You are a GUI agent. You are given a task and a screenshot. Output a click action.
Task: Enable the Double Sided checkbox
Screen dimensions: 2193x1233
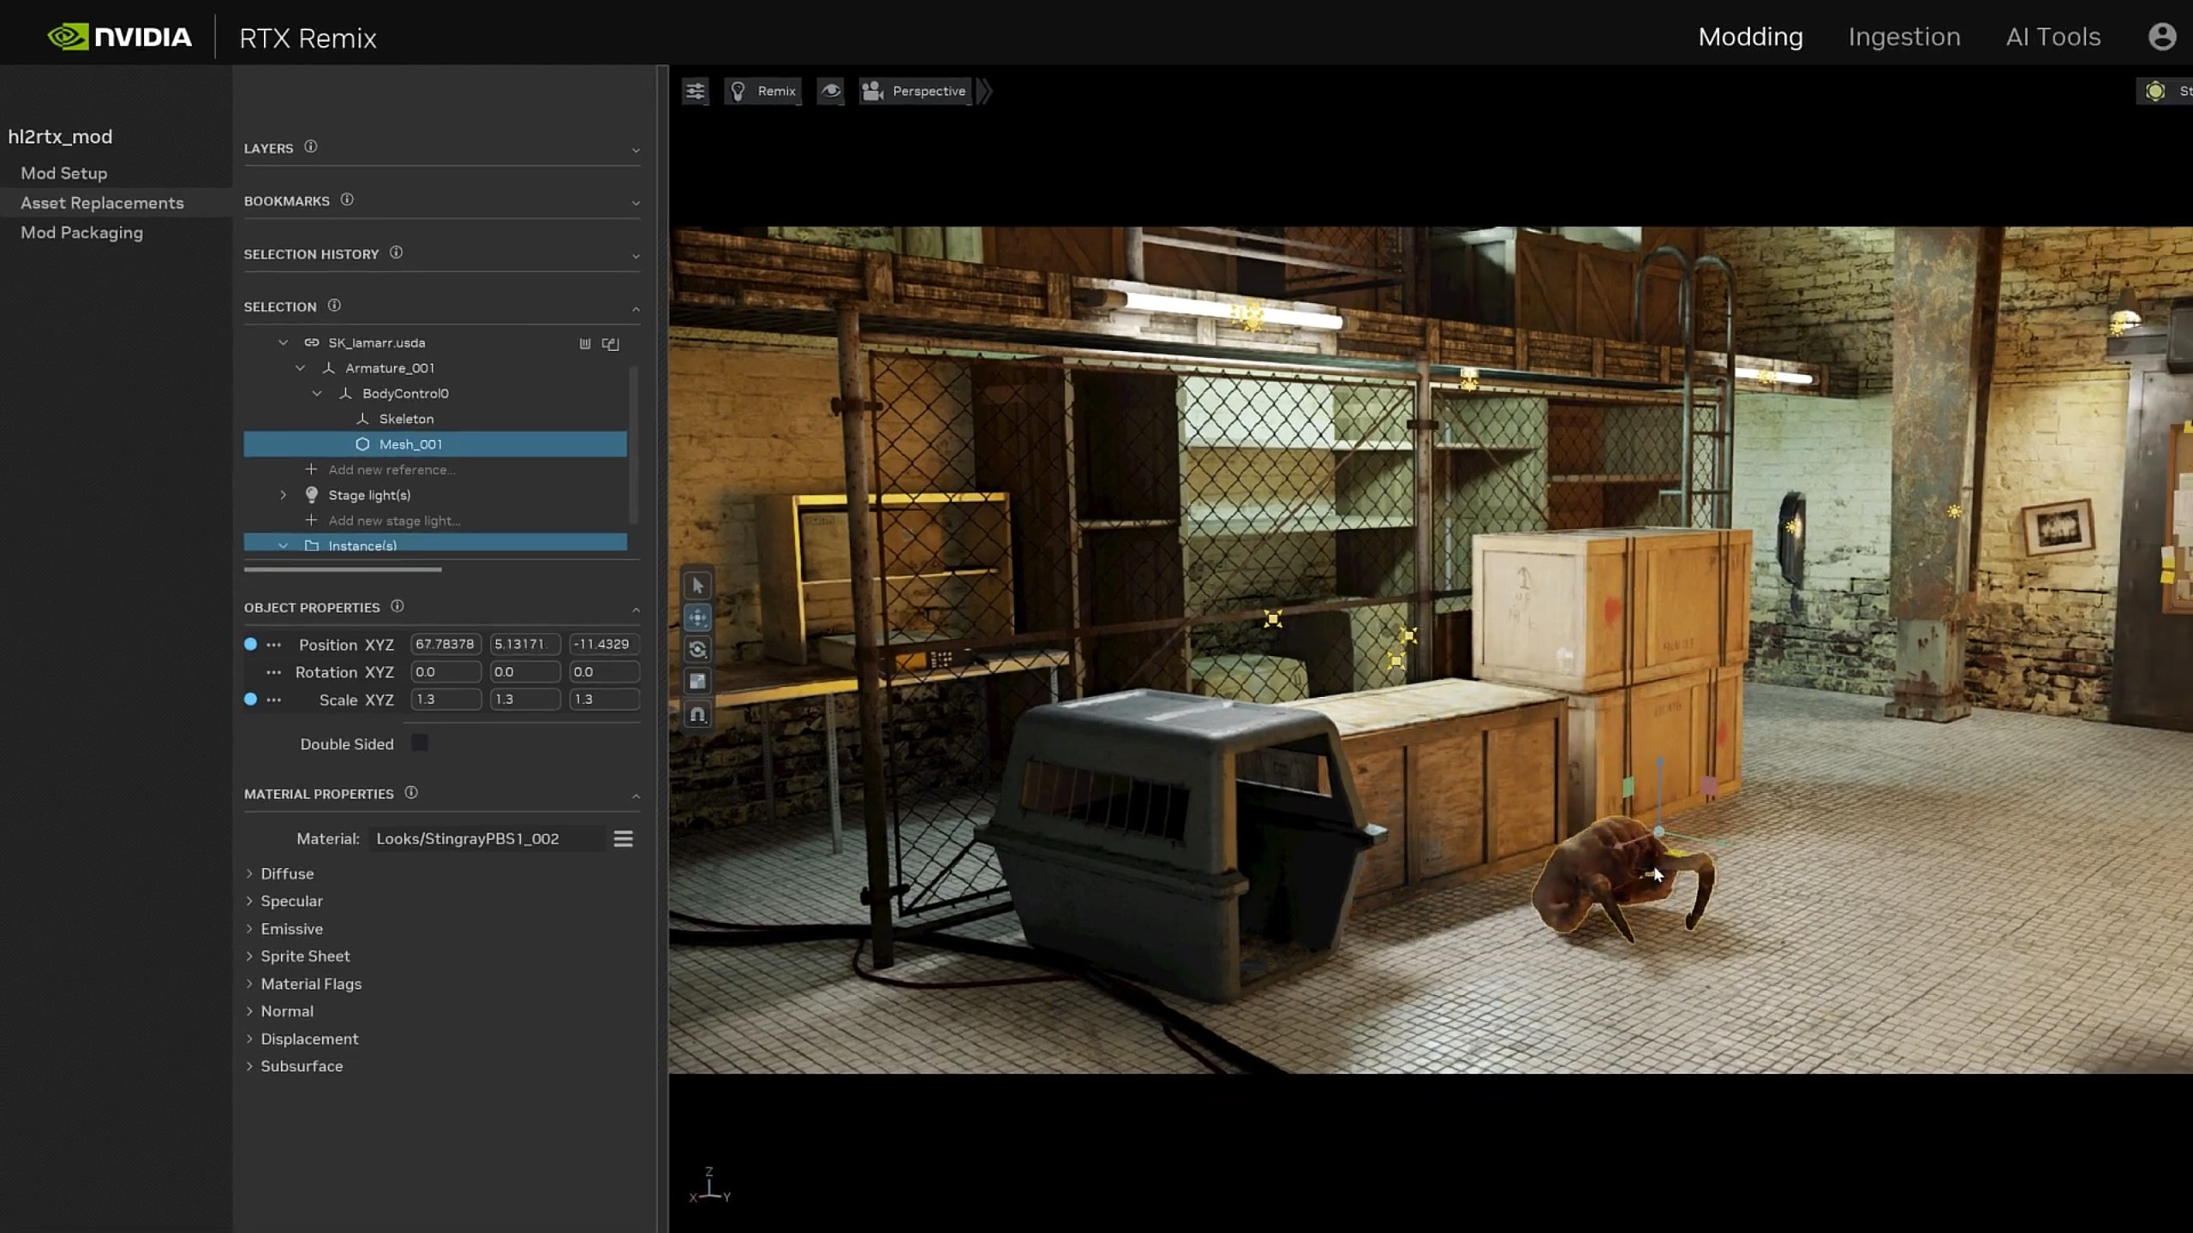(x=419, y=743)
